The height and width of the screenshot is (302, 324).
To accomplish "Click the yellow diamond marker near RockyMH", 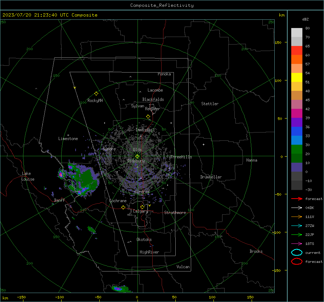I will 96,94.
